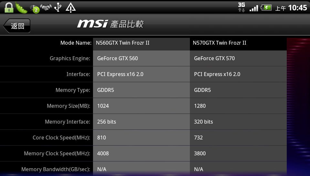Image resolution: width=310 pixels, height=176 pixels.
Task: Tap the Memory Interface: label
Action: coord(67,122)
